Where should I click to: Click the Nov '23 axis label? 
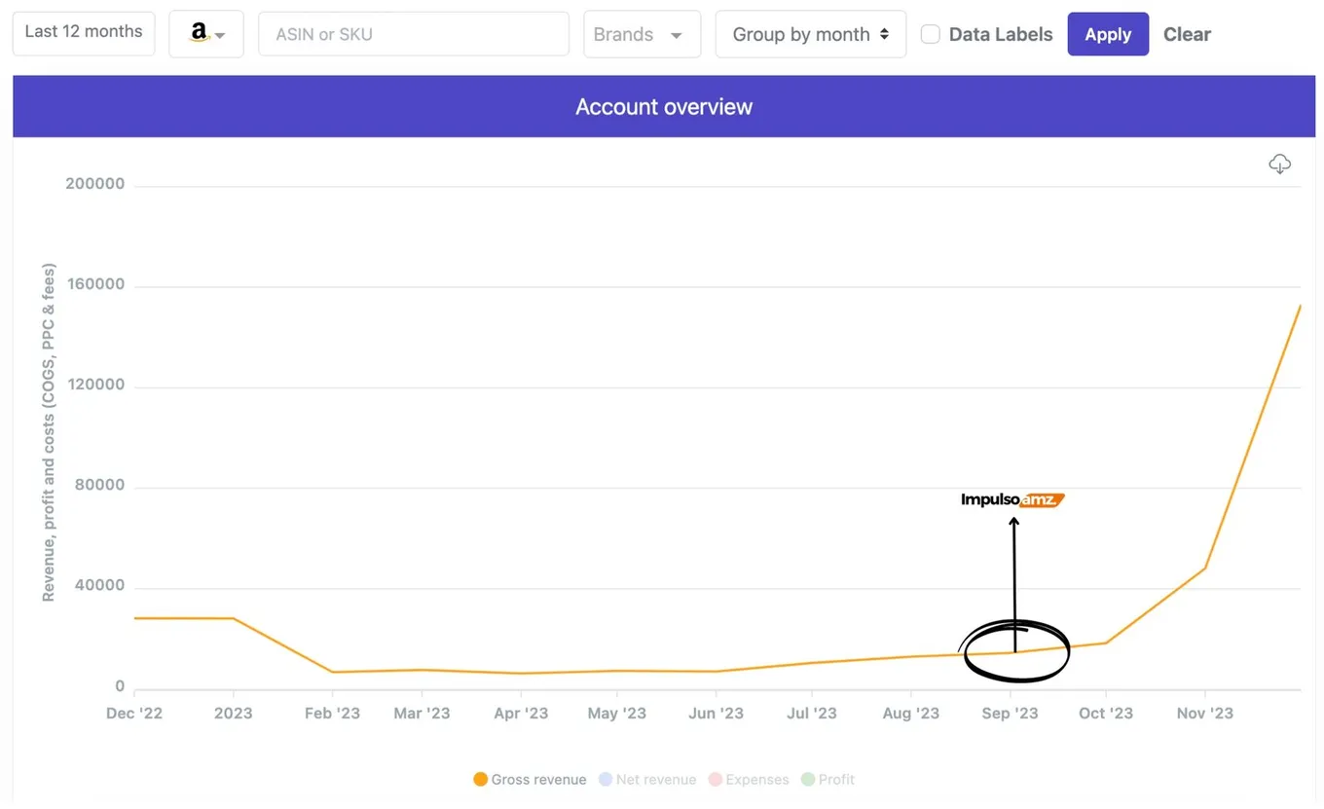click(1204, 713)
